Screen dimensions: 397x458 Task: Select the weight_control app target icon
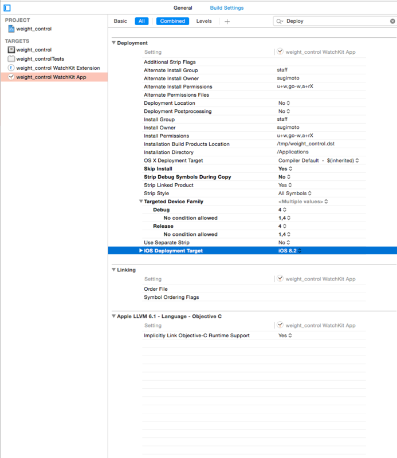11,50
